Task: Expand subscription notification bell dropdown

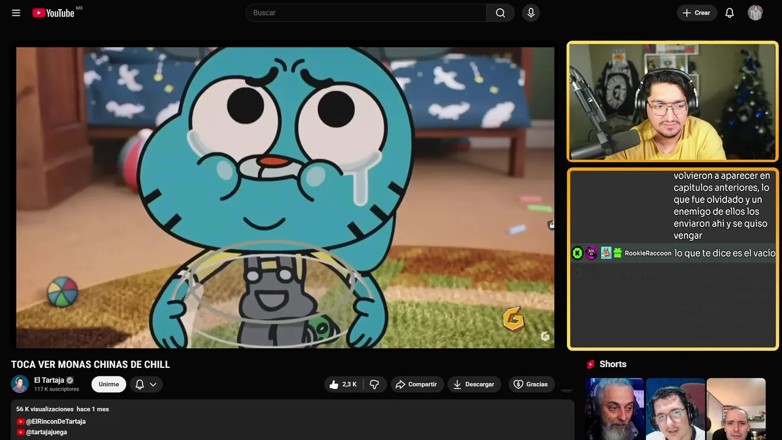Action: (146, 384)
